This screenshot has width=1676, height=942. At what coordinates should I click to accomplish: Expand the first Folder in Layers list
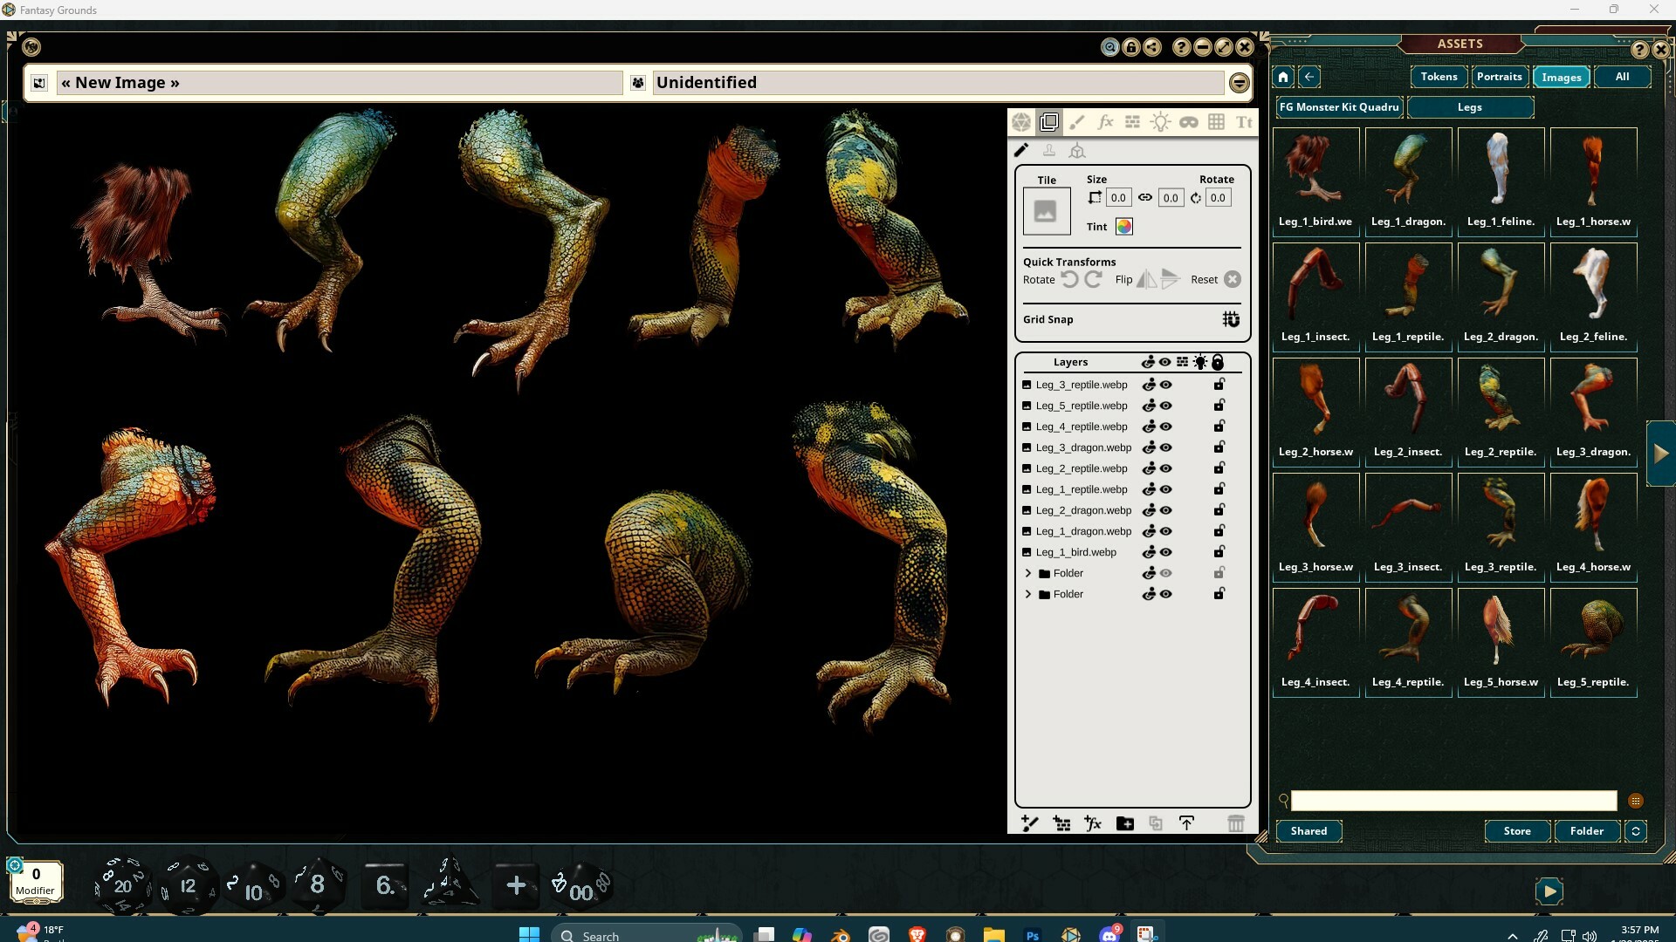click(1027, 573)
